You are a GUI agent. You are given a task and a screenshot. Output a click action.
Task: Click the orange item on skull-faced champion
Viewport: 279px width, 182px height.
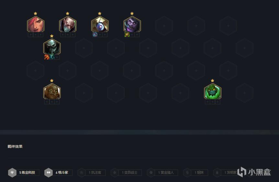click(47, 57)
